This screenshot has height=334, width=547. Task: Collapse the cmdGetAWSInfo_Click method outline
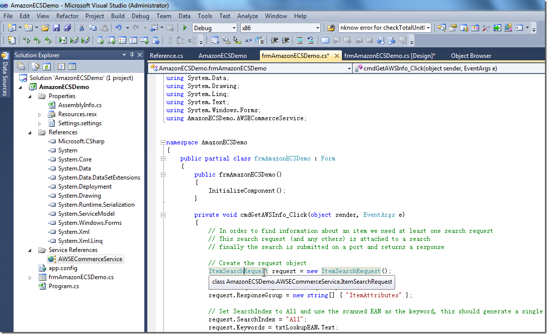click(162, 215)
